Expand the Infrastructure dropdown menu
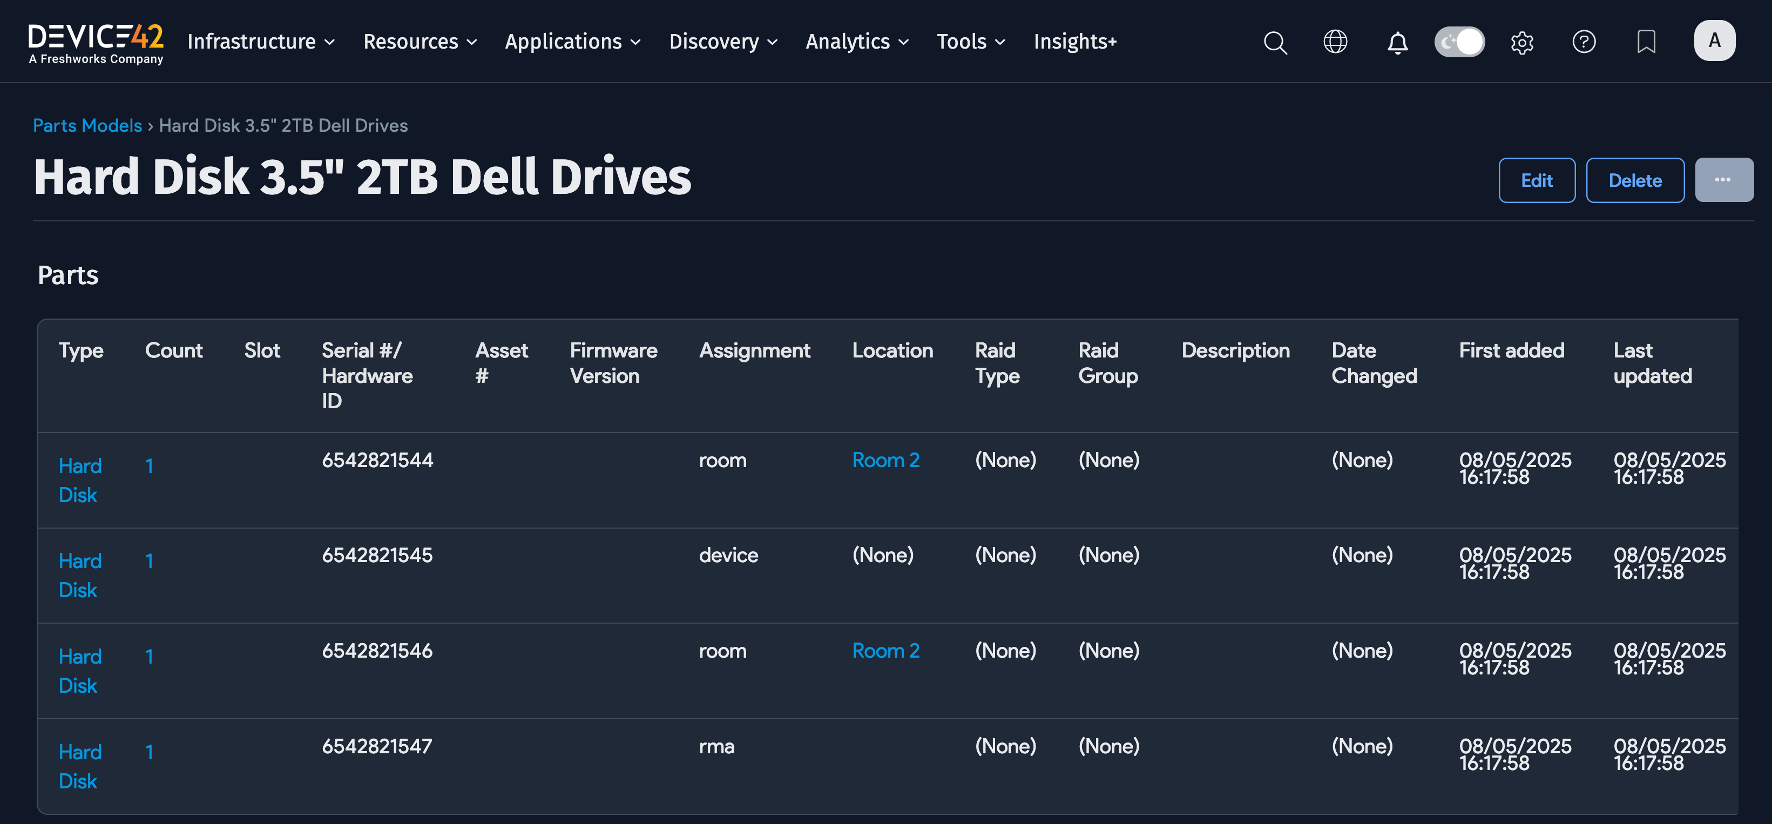Viewport: 1772px width, 824px height. (x=261, y=42)
